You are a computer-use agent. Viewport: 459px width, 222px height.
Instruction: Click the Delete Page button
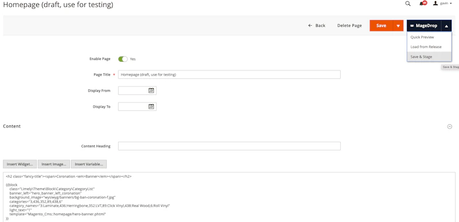tap(349, 25)
